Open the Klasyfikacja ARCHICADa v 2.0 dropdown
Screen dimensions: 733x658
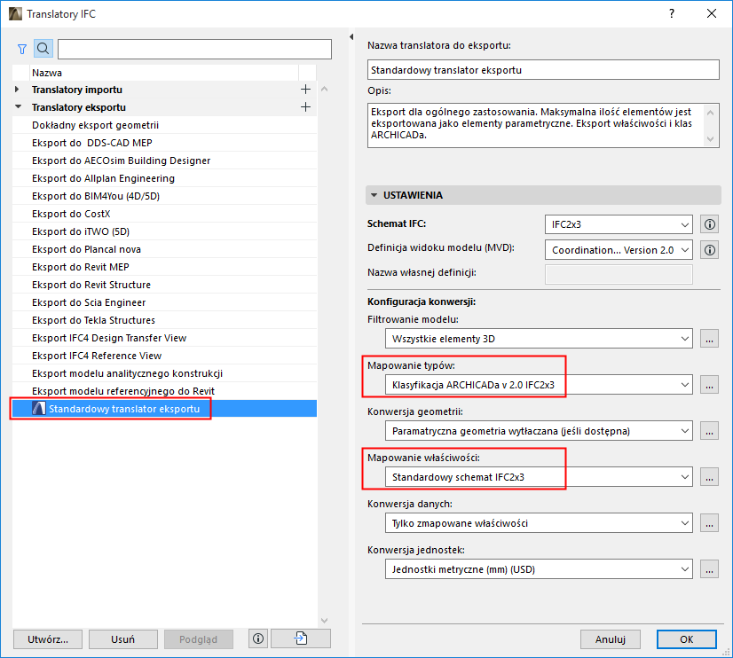(539, 385)
